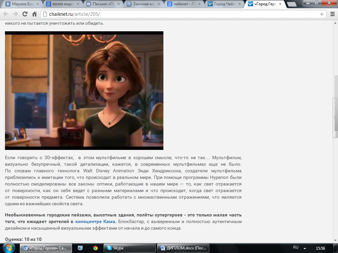
Task: Show hidden tray icons arrow
Action: coord(305,248)
